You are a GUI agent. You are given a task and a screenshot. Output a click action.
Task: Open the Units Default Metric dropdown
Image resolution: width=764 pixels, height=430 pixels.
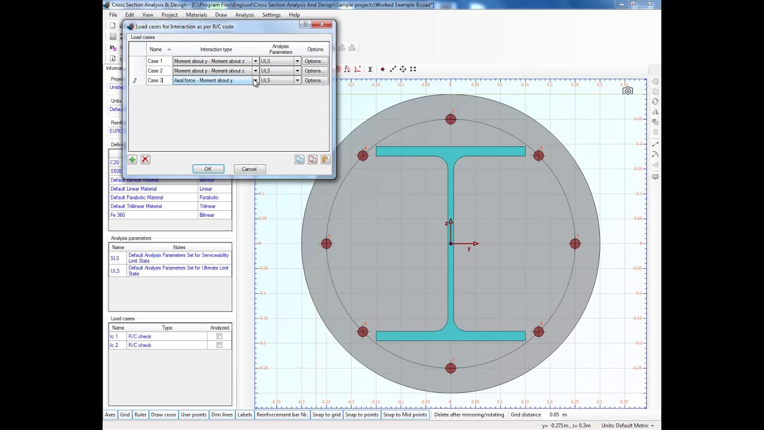[x=627, y=425]
